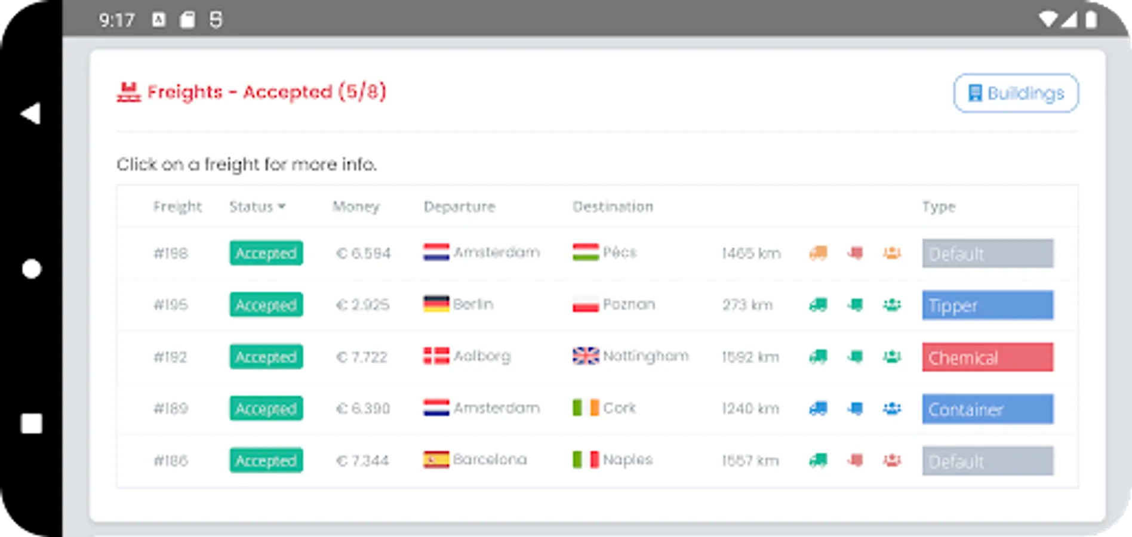
Task: Click the red Chemical type label
Action: click(x=987, y=357)
